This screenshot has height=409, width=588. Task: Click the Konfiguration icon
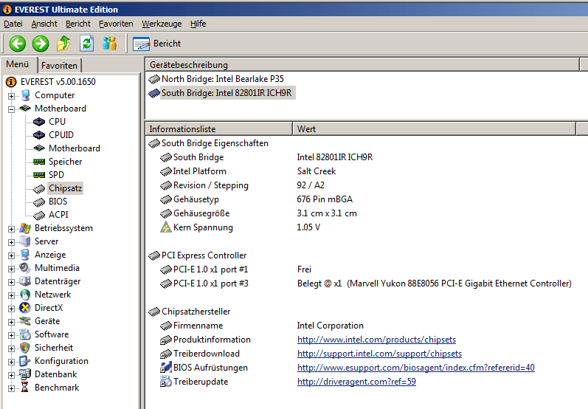pyautogui.click(x=25, y=361)
